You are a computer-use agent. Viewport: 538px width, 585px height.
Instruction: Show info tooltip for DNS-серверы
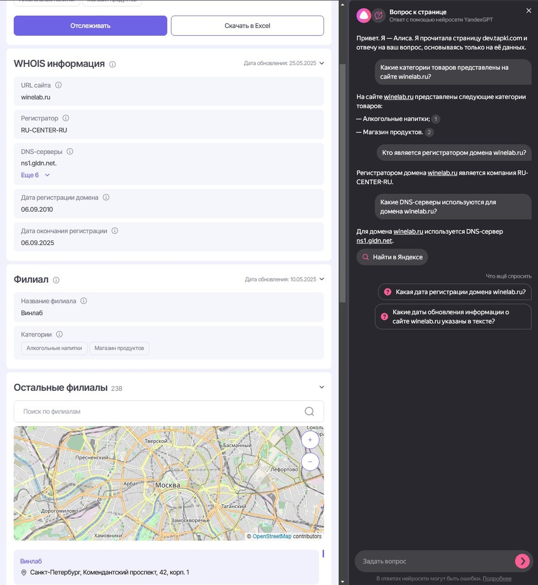pos(70,152)
